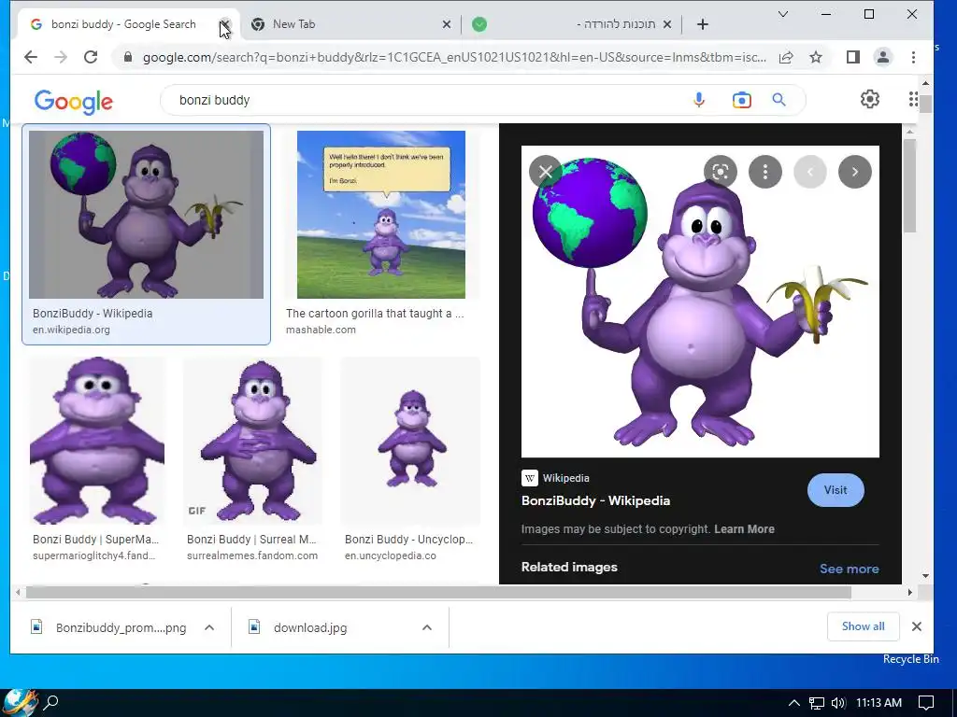Open the Surreal Memes Bonzi GIF thumbnail
This screenshot has height=717, width=957.
click(252, 441)
